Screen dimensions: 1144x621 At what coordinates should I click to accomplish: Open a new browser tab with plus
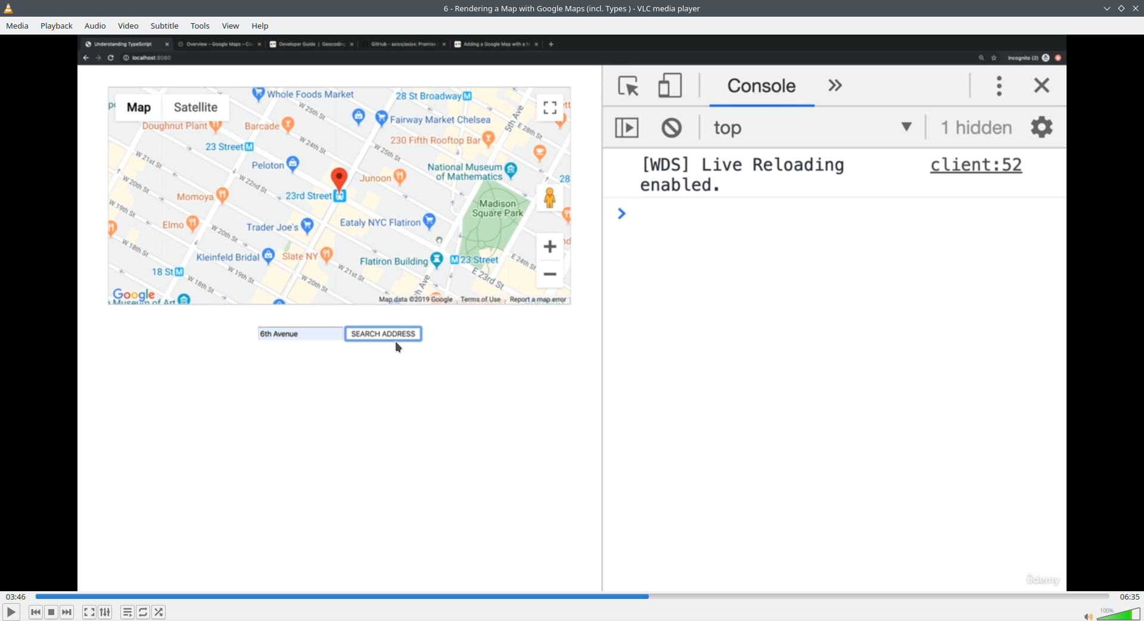551,44
